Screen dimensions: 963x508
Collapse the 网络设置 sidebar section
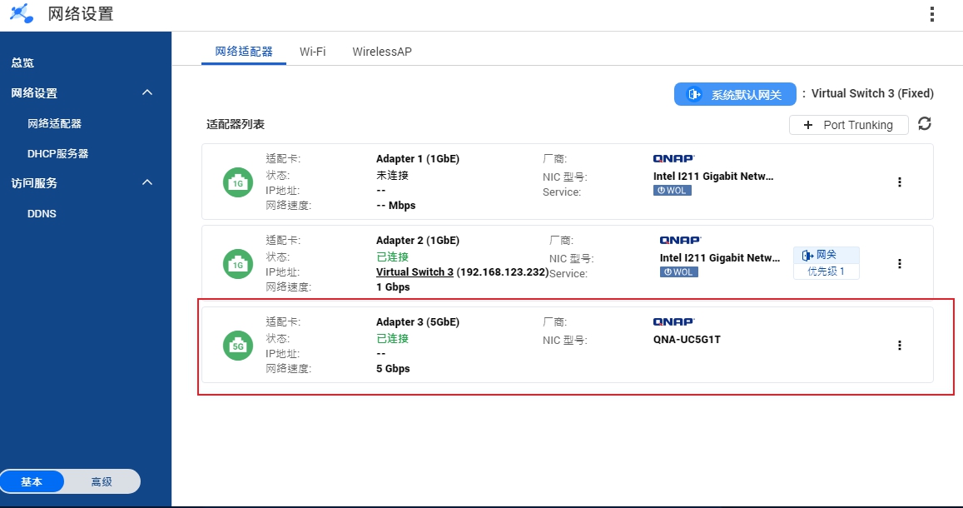[147, 92]
